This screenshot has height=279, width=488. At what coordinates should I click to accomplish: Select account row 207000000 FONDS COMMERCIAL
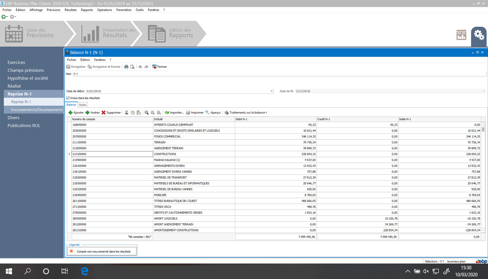[x=276, y=136]
